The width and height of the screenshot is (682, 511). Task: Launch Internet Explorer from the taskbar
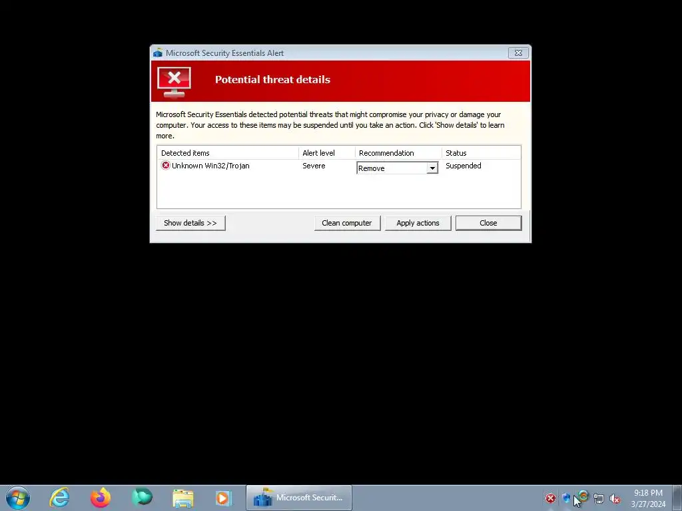59,498
